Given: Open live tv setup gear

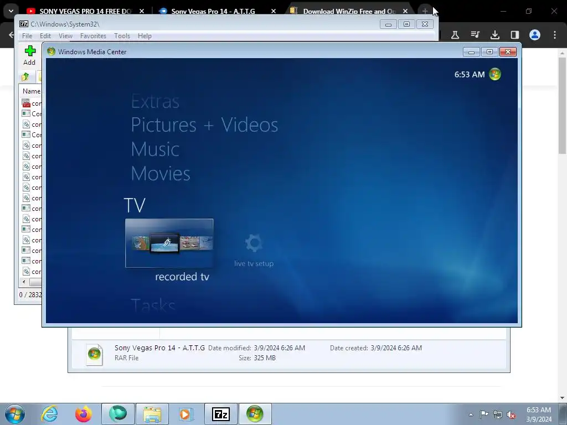Looking at the screenshot, I should pyautogui.click(x=254, y=243).
